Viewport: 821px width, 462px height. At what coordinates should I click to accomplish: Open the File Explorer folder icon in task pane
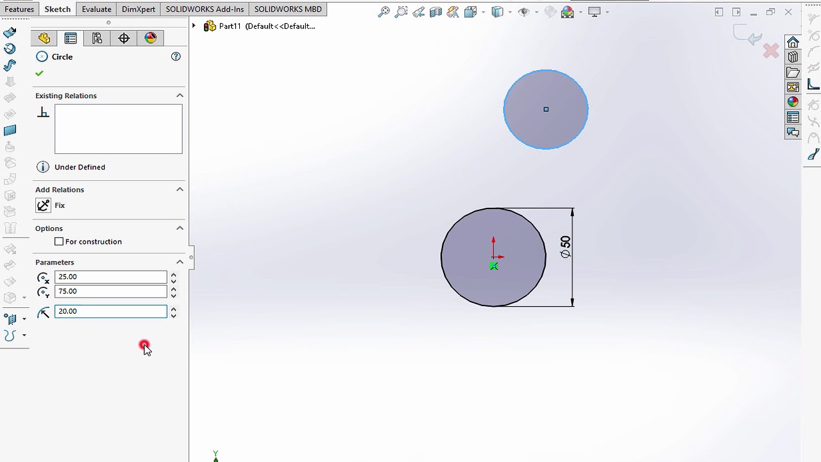pos(793,72)
